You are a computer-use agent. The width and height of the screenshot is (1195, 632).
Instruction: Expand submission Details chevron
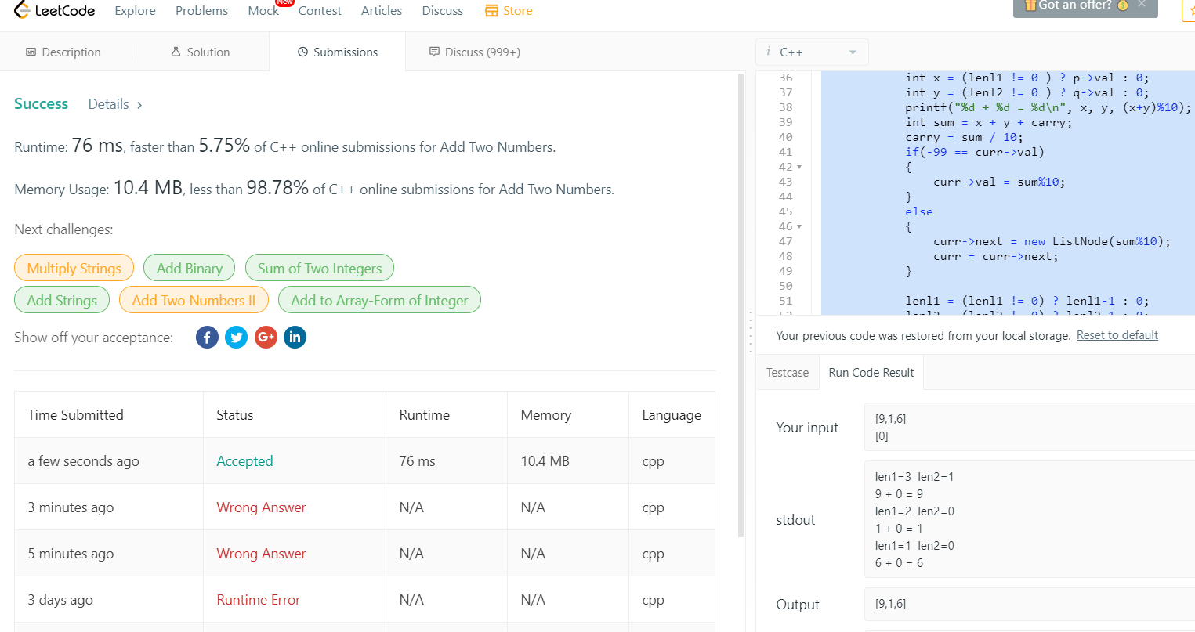(139, 105)
